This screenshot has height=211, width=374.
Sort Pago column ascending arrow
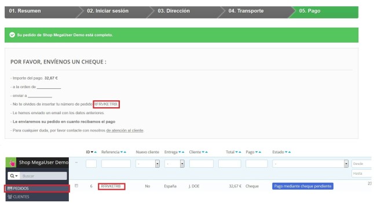260,152
